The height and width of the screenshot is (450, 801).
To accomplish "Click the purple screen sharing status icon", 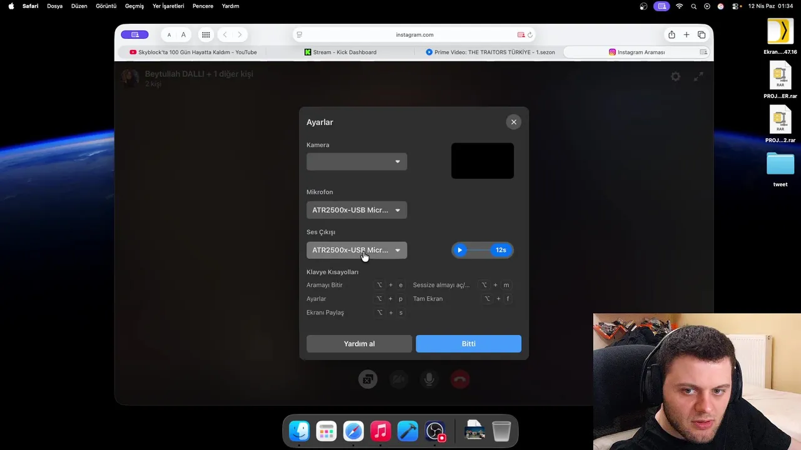I will click(661, 6).
